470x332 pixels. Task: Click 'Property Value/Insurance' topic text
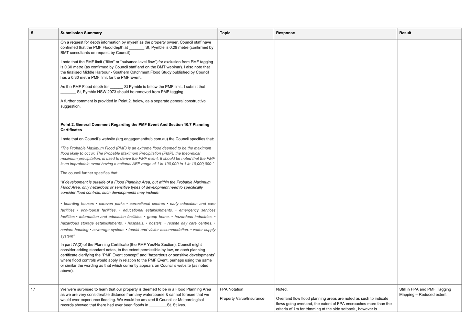coord(242,299)
